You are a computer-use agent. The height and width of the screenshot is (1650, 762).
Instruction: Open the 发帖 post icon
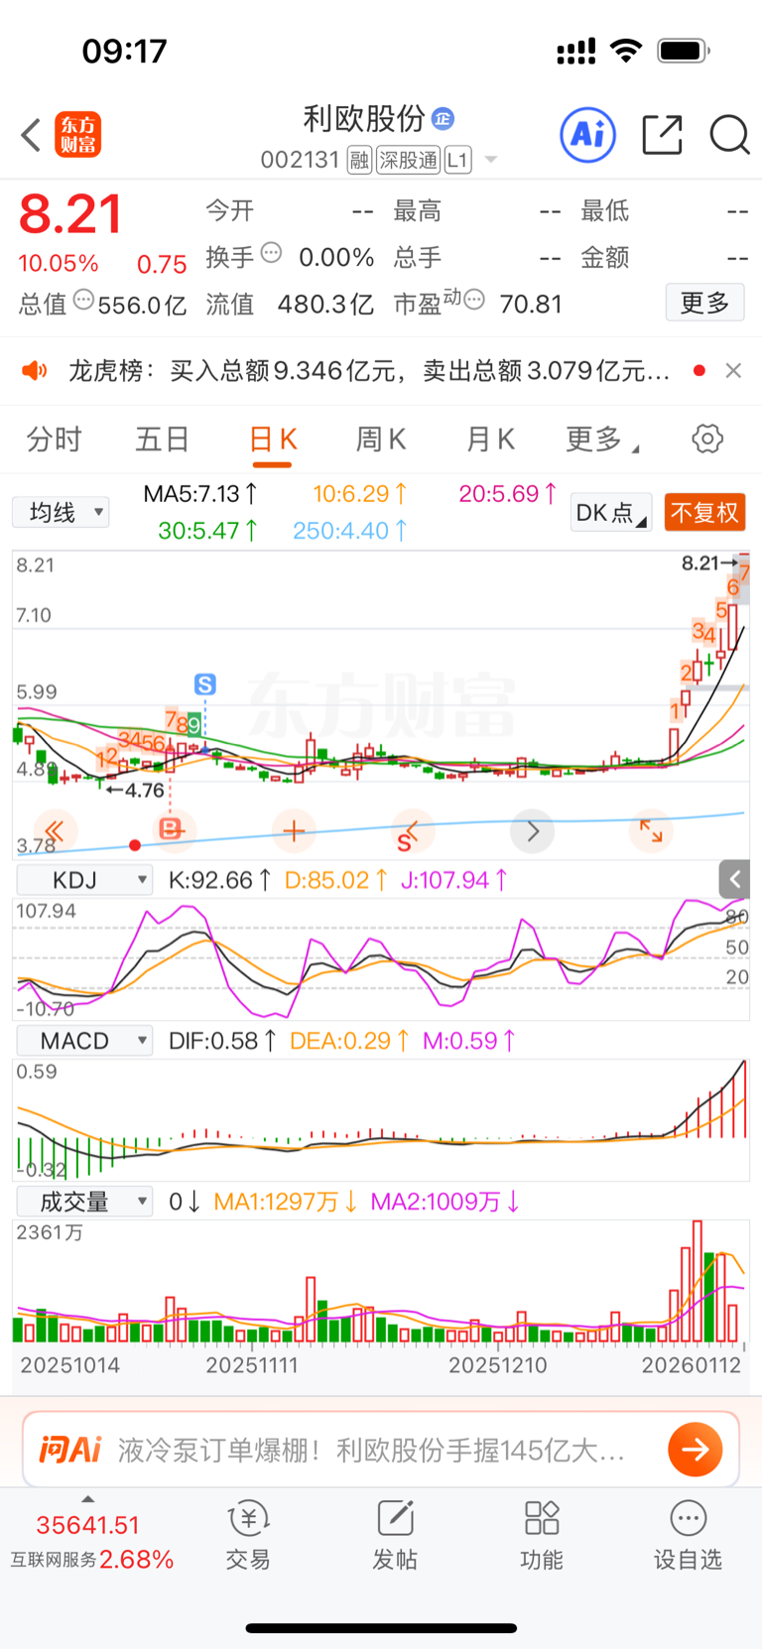[395, 1536]
